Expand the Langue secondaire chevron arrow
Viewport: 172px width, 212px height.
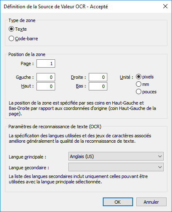[x=160, y=167]
